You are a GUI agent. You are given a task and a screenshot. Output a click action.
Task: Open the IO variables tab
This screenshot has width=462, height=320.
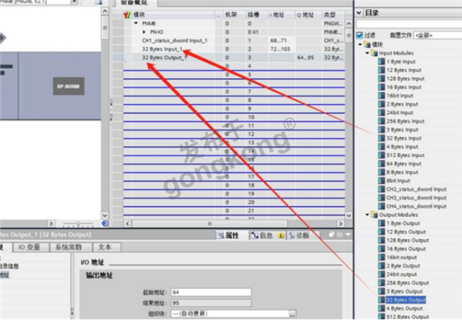click(29, 247)
